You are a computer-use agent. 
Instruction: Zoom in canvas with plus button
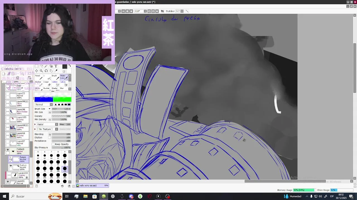[x=127, y=11]
